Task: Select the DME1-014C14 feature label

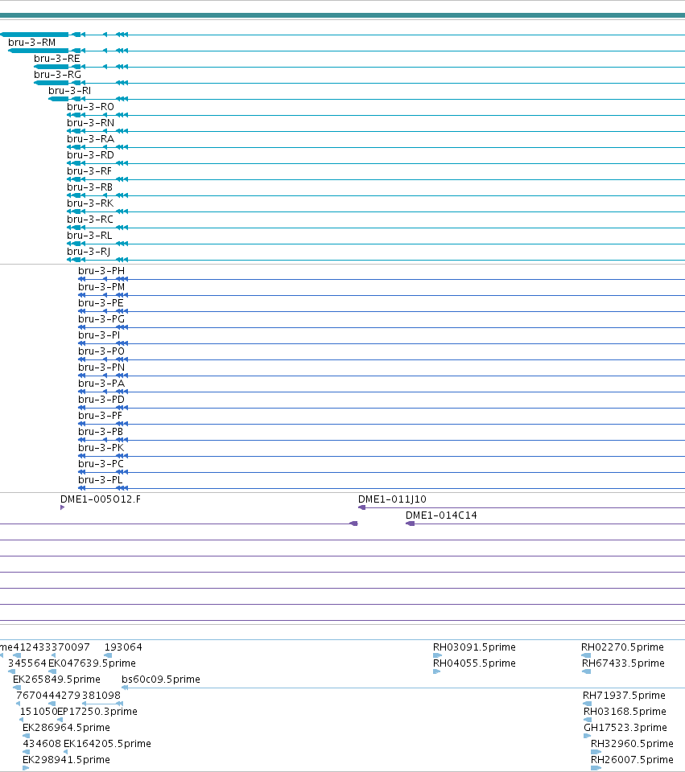Action: [x=441, y=515]
